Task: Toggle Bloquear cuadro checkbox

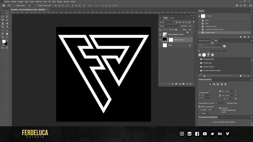Action: point(226,103)
